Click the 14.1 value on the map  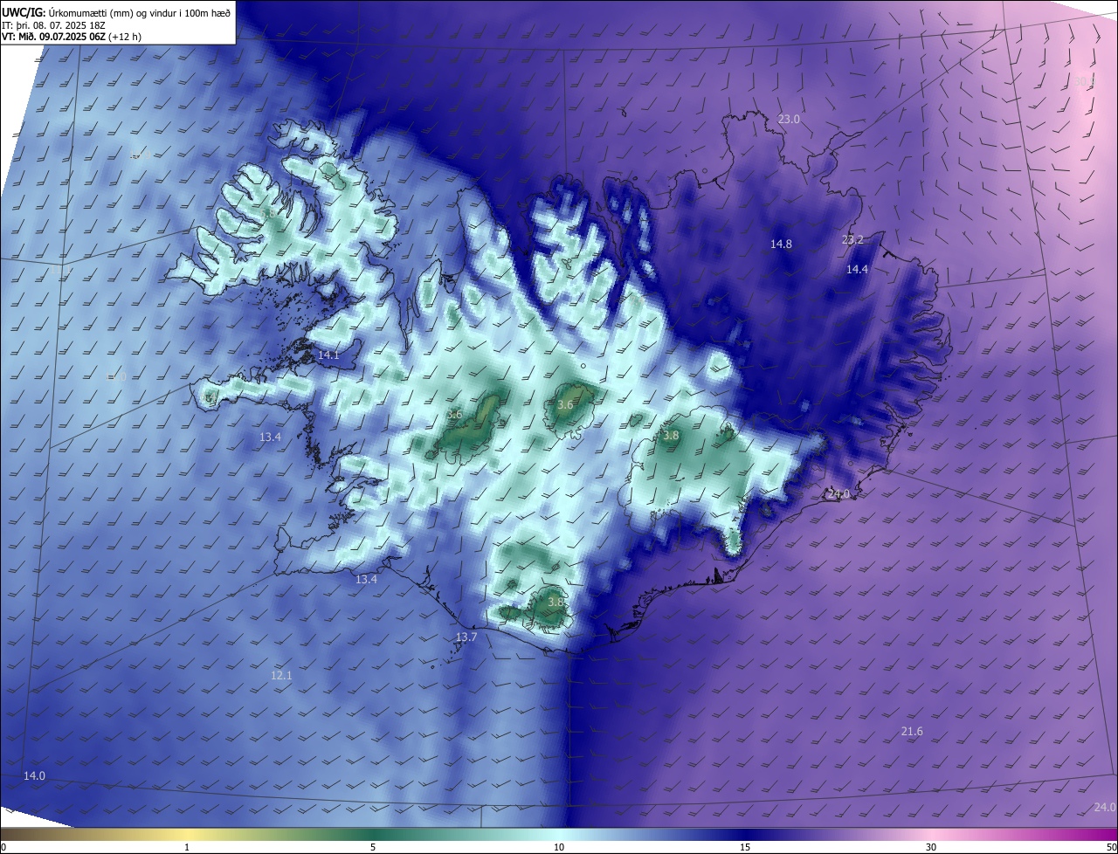click(328, 355)
